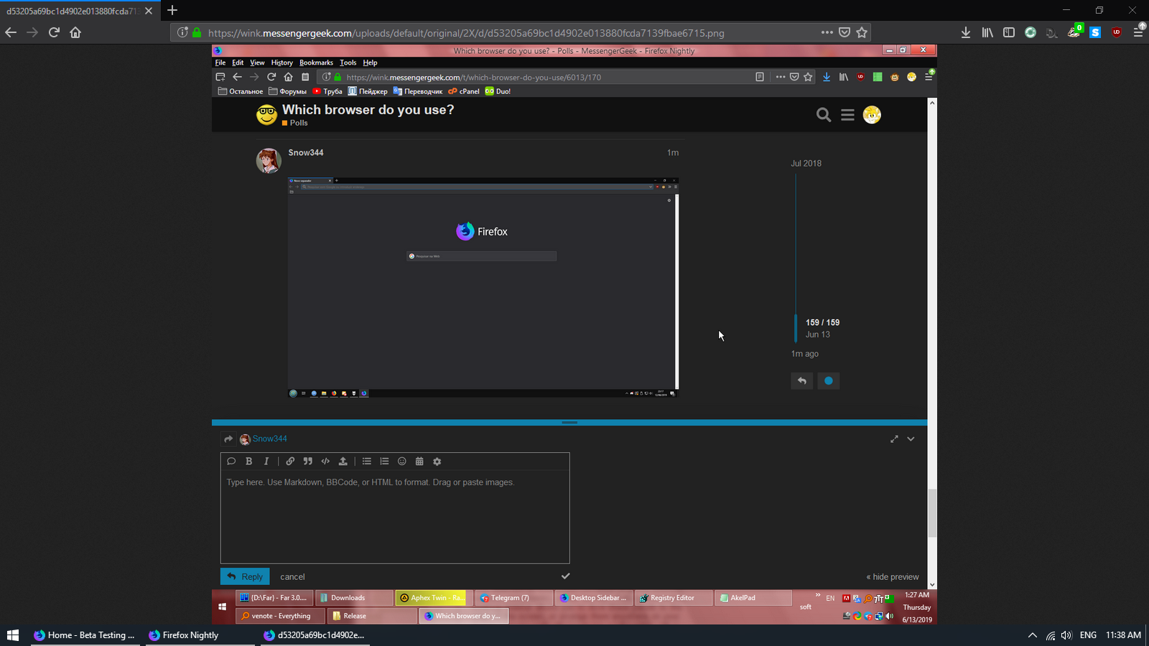The width and height of the screenshot is (1149, 646).
Task: Click the Windows Start button on the taskbar
Action: coord(12,635)
